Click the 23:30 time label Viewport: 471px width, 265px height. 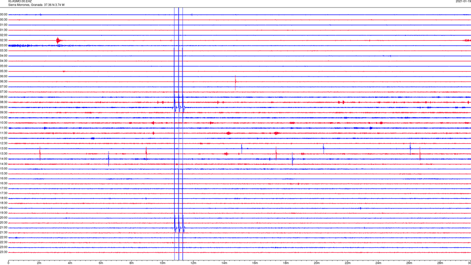(x=3, y=252)
